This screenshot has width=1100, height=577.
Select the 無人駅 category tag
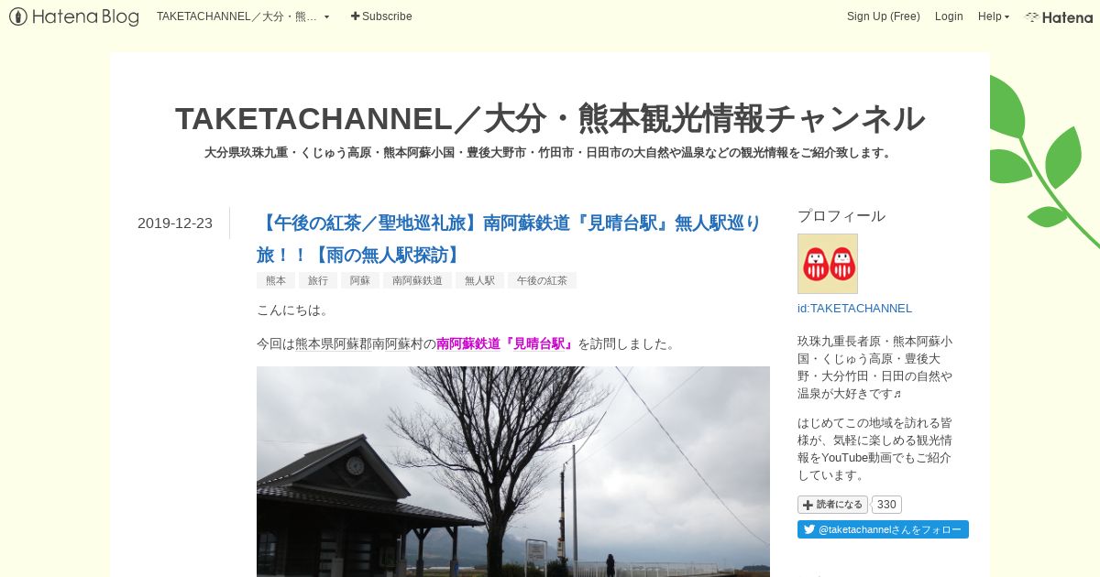pyautogui.click(x=479, y=280)
